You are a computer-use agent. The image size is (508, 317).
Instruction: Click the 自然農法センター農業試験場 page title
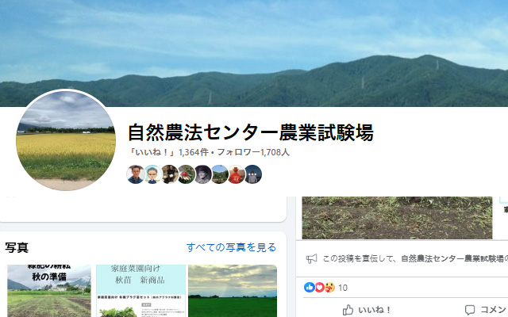coord(251,132)
